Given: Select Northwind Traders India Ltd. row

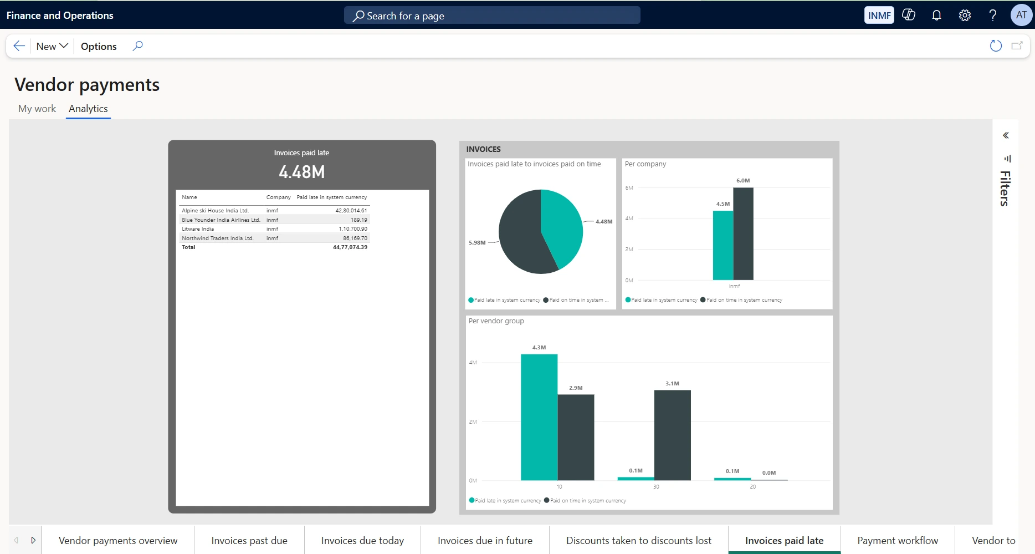Looking at the screenshot, I should click(274, 238).
